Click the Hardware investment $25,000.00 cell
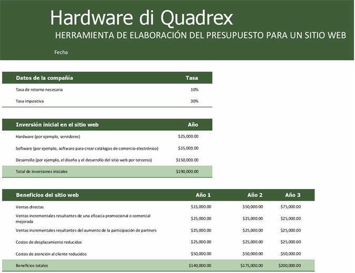Screen dimensions: 355x273 click(188, 136)
